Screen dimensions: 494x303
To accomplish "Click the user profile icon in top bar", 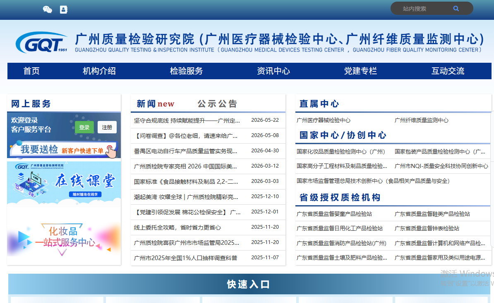I will (64, 9).
